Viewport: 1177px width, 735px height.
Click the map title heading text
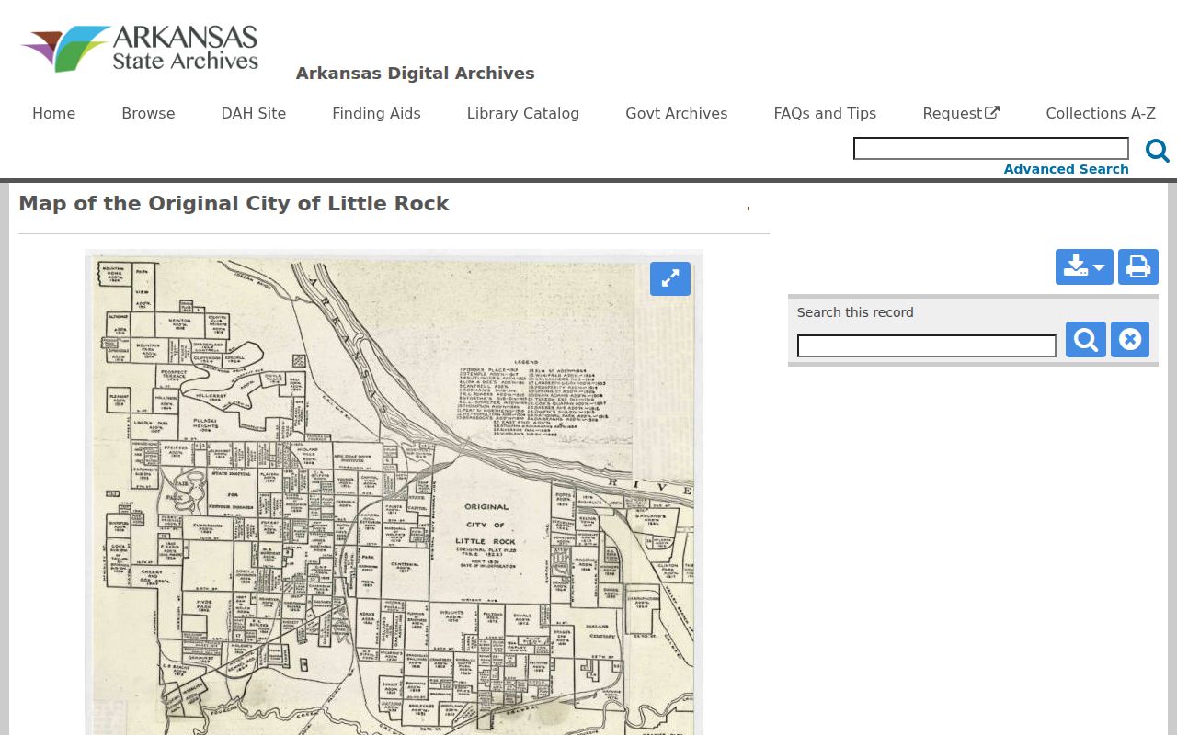pos(234,204)
